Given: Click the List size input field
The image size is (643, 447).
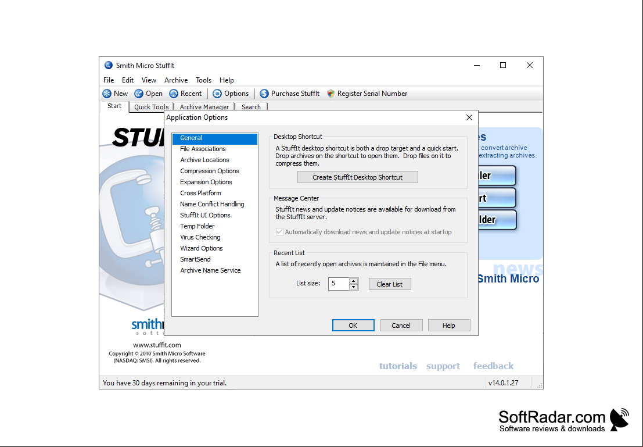Looking at the screenshot, I should 339,284.
